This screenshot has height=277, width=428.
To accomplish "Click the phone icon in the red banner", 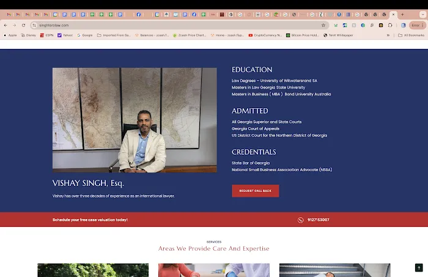I will click(300, 220).
